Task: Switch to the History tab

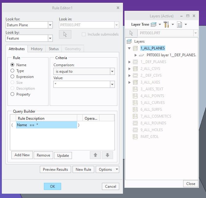Action: tap(37, 49)
